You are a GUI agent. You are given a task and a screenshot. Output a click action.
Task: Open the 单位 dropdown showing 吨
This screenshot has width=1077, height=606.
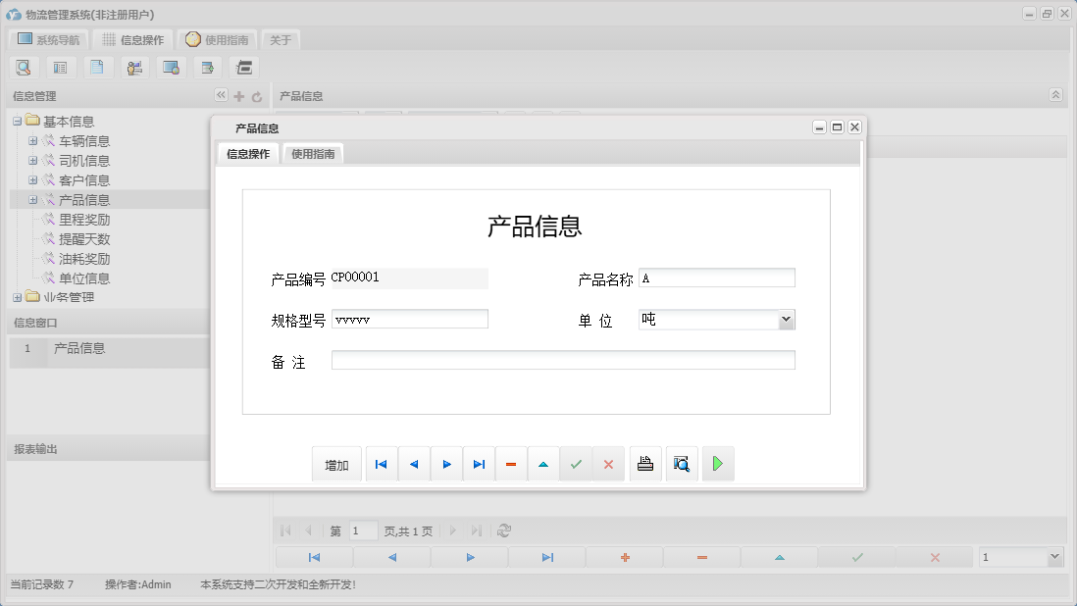click(x=785, y=318)
